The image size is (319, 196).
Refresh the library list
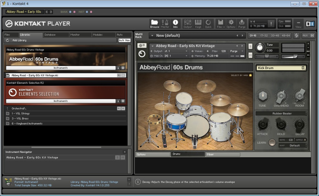click(7, 40)
